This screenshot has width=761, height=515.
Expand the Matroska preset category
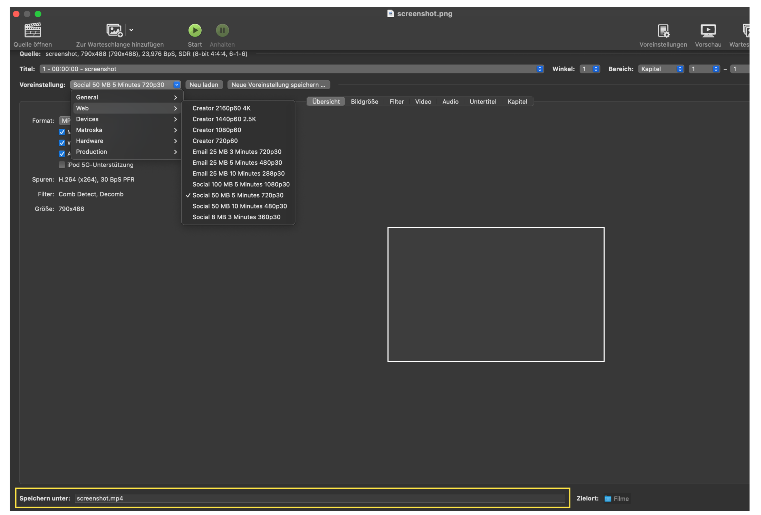pos(126,130)
